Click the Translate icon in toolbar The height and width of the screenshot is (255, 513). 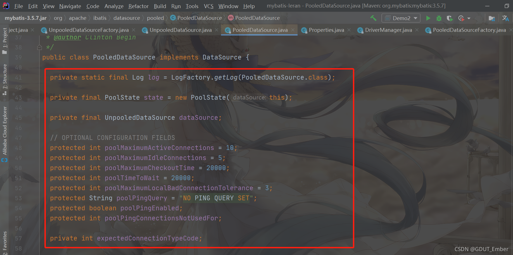pos(505,18)
